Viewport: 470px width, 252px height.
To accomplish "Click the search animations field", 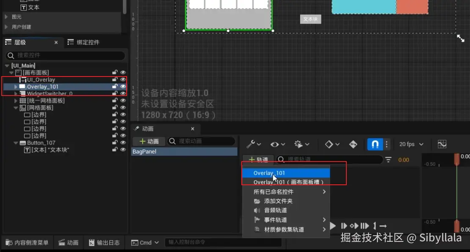I will pos(201,141).
